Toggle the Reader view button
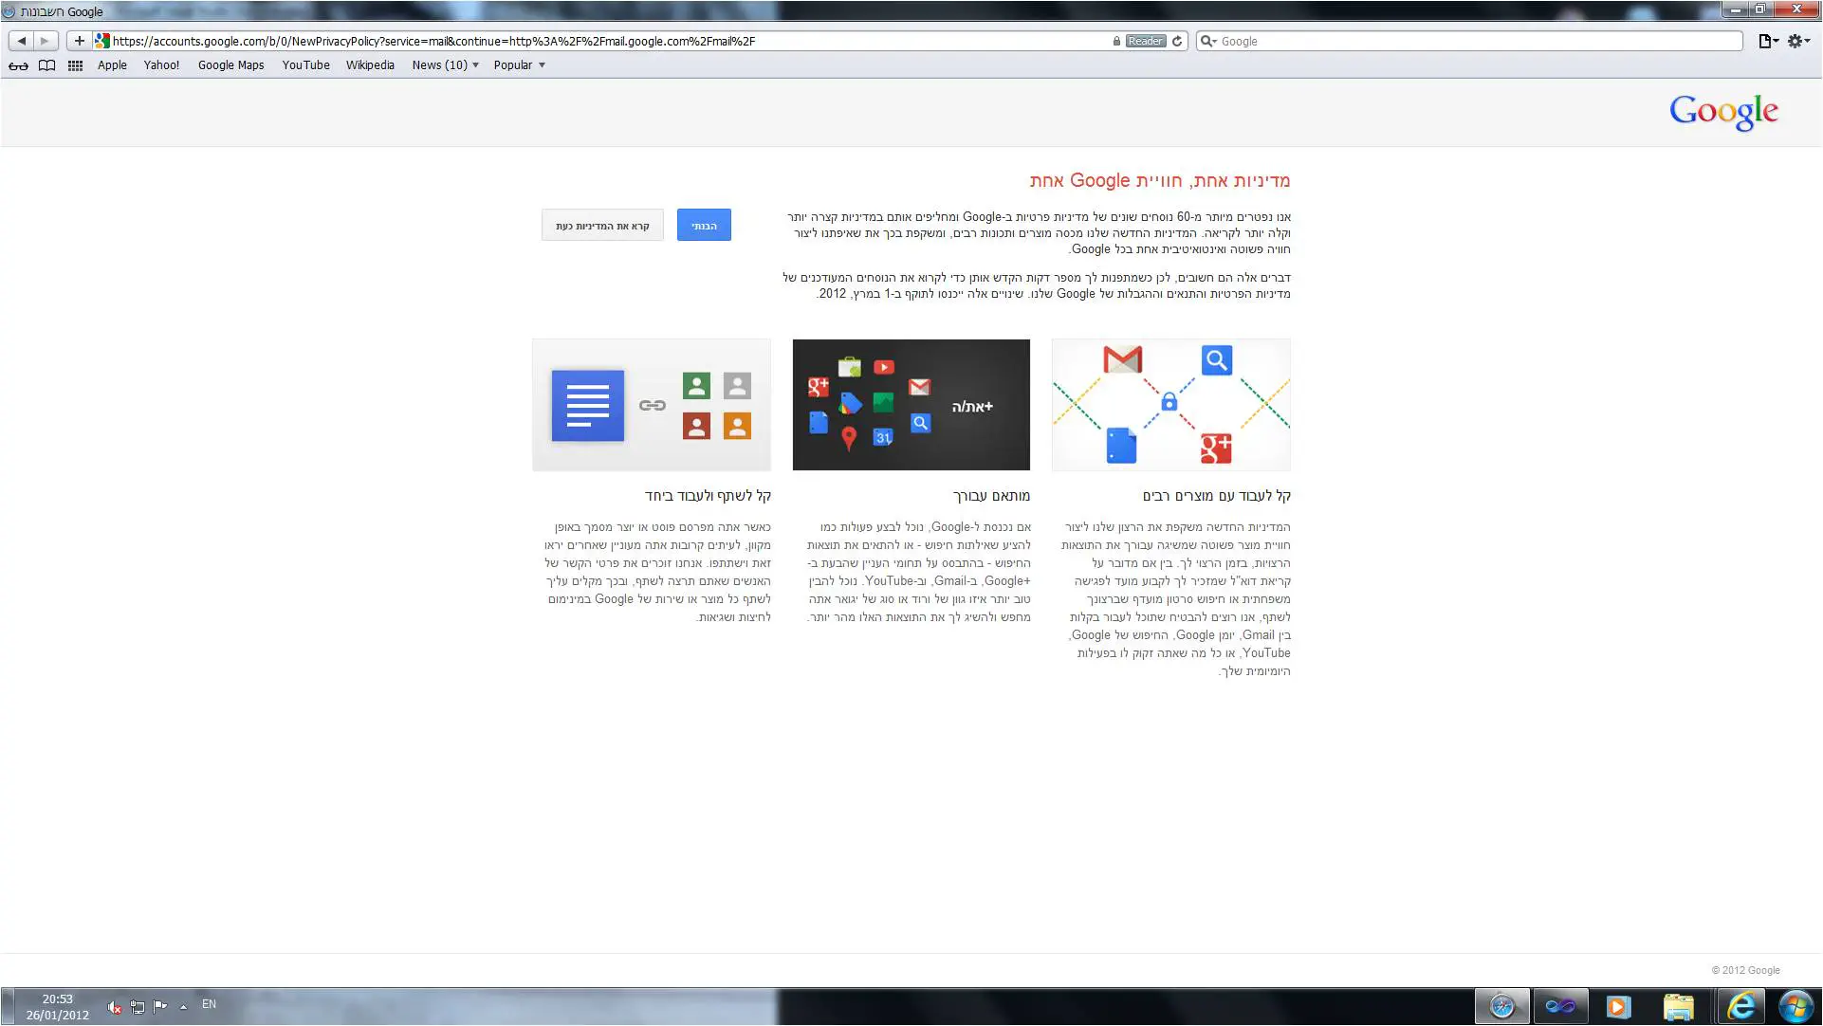Image resolution: width=1823 pixels, height=1026 pixels. click(x=1145, y=41)
